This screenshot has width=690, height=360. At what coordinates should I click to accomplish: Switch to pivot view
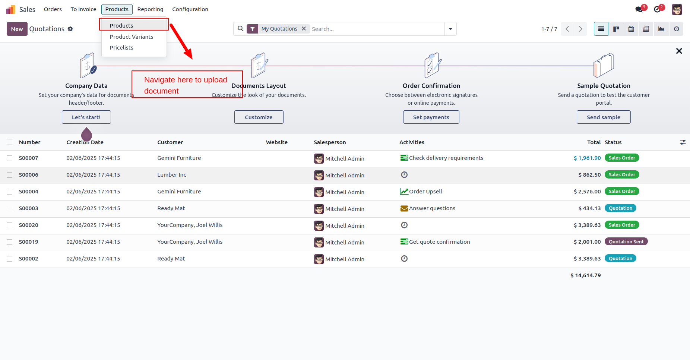(646, 29)
